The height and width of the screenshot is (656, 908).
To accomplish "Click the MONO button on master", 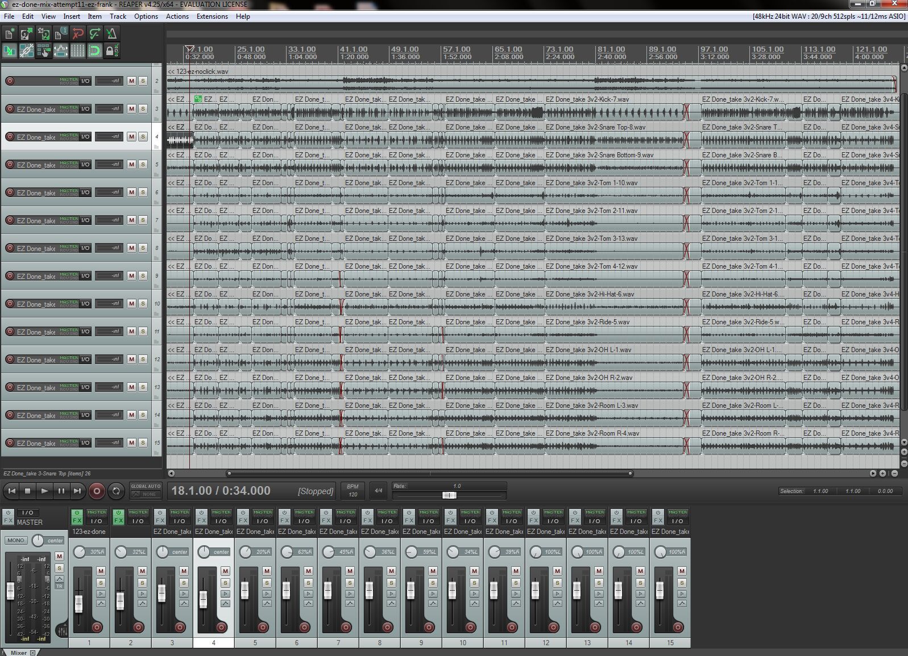I will point(15,540).
